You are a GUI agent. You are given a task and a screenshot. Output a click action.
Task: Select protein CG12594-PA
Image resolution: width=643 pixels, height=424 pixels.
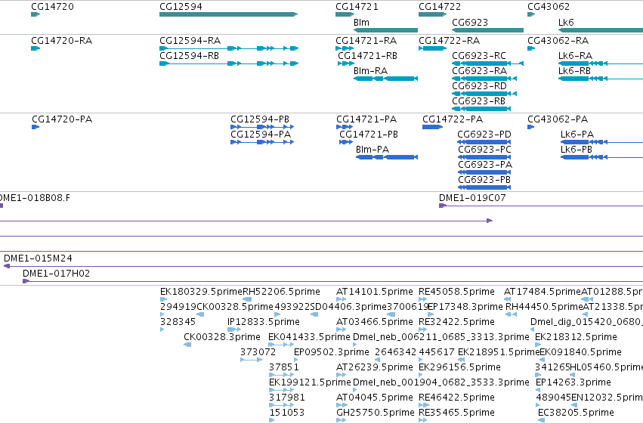pos(262,142)
